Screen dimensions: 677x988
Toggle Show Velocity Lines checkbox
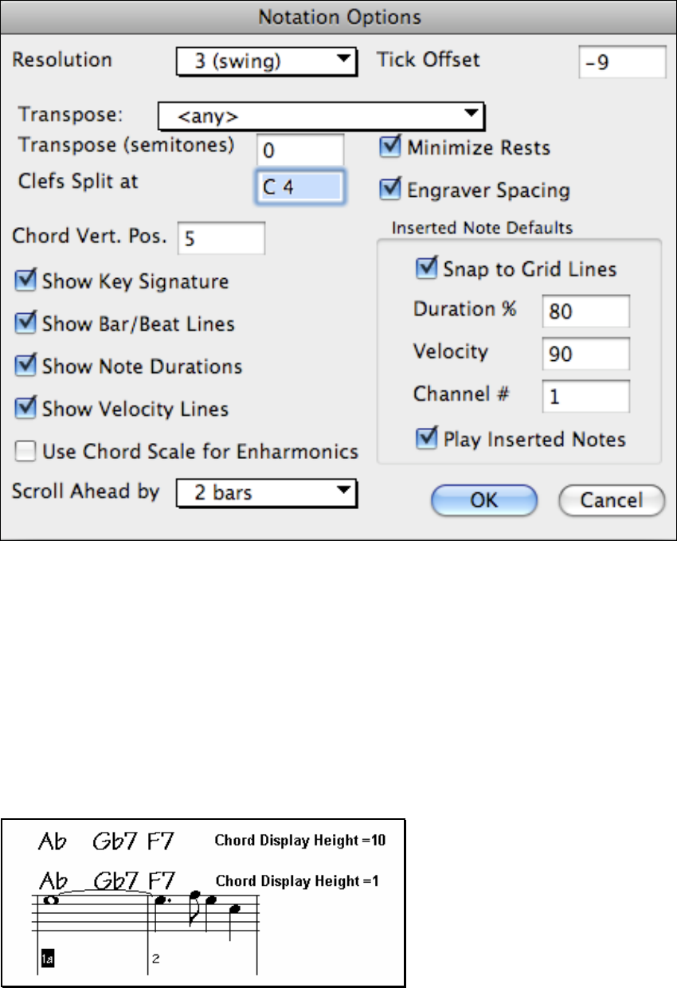27,409
